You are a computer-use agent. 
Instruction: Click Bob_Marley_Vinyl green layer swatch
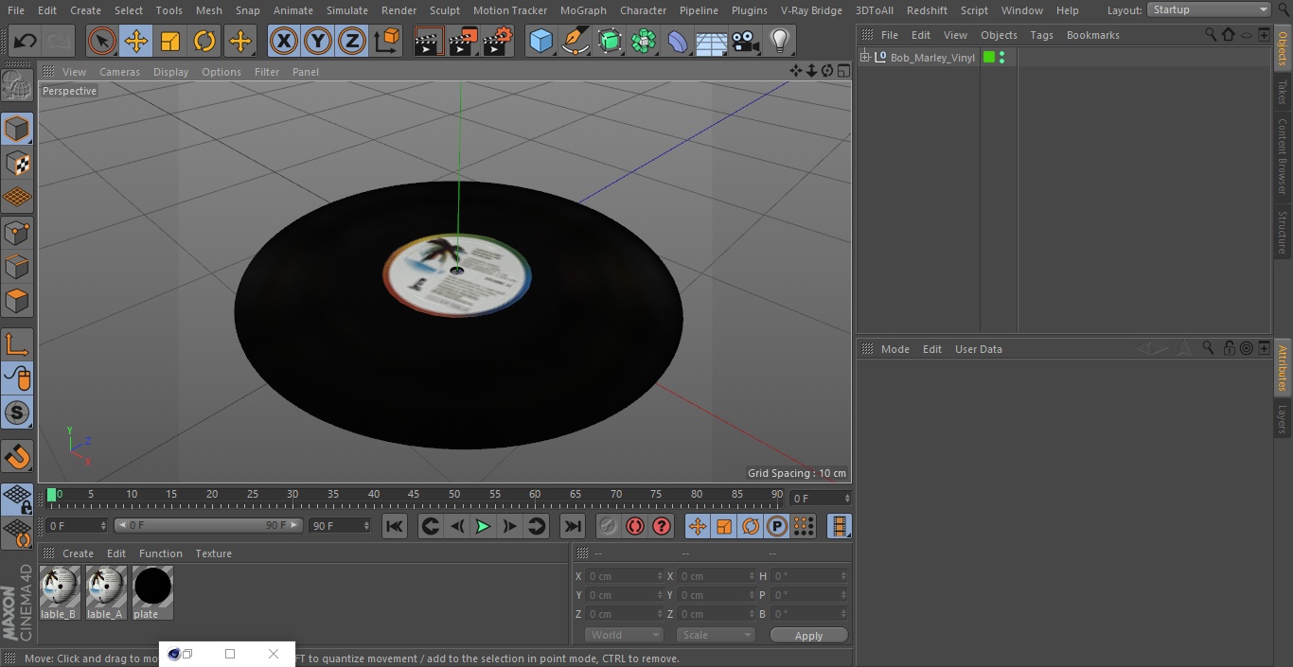[x=989, y=58]
